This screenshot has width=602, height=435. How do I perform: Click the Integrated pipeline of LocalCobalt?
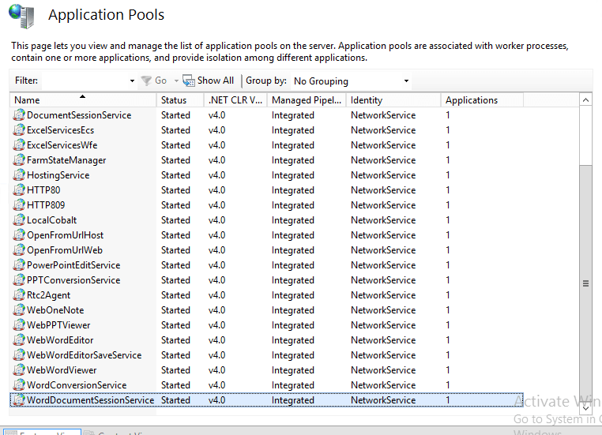tap(292, 219)
